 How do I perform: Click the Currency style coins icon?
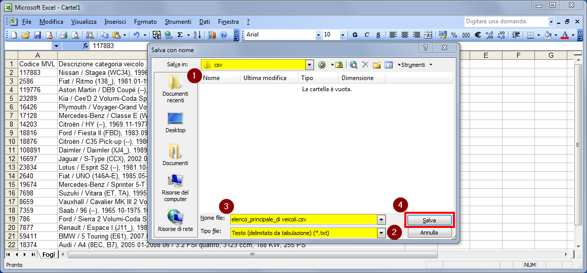coord(443,35)
